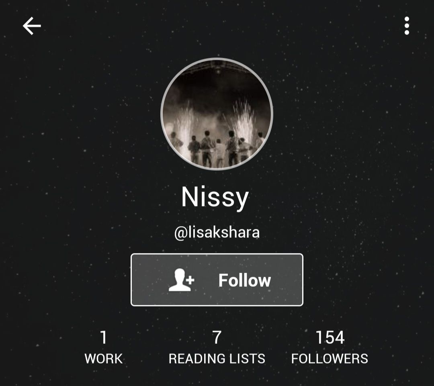Screen dimensions: 434x386
Task: Open Nissy's circular profile picture
Action: (217, 114)
